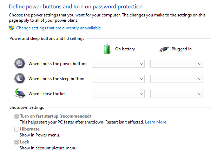Enable the Hibernate checkbox
Viewport: 224px width, 155px height.
coord(17,129)
